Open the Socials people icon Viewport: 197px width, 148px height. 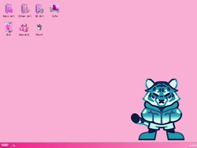24,28
